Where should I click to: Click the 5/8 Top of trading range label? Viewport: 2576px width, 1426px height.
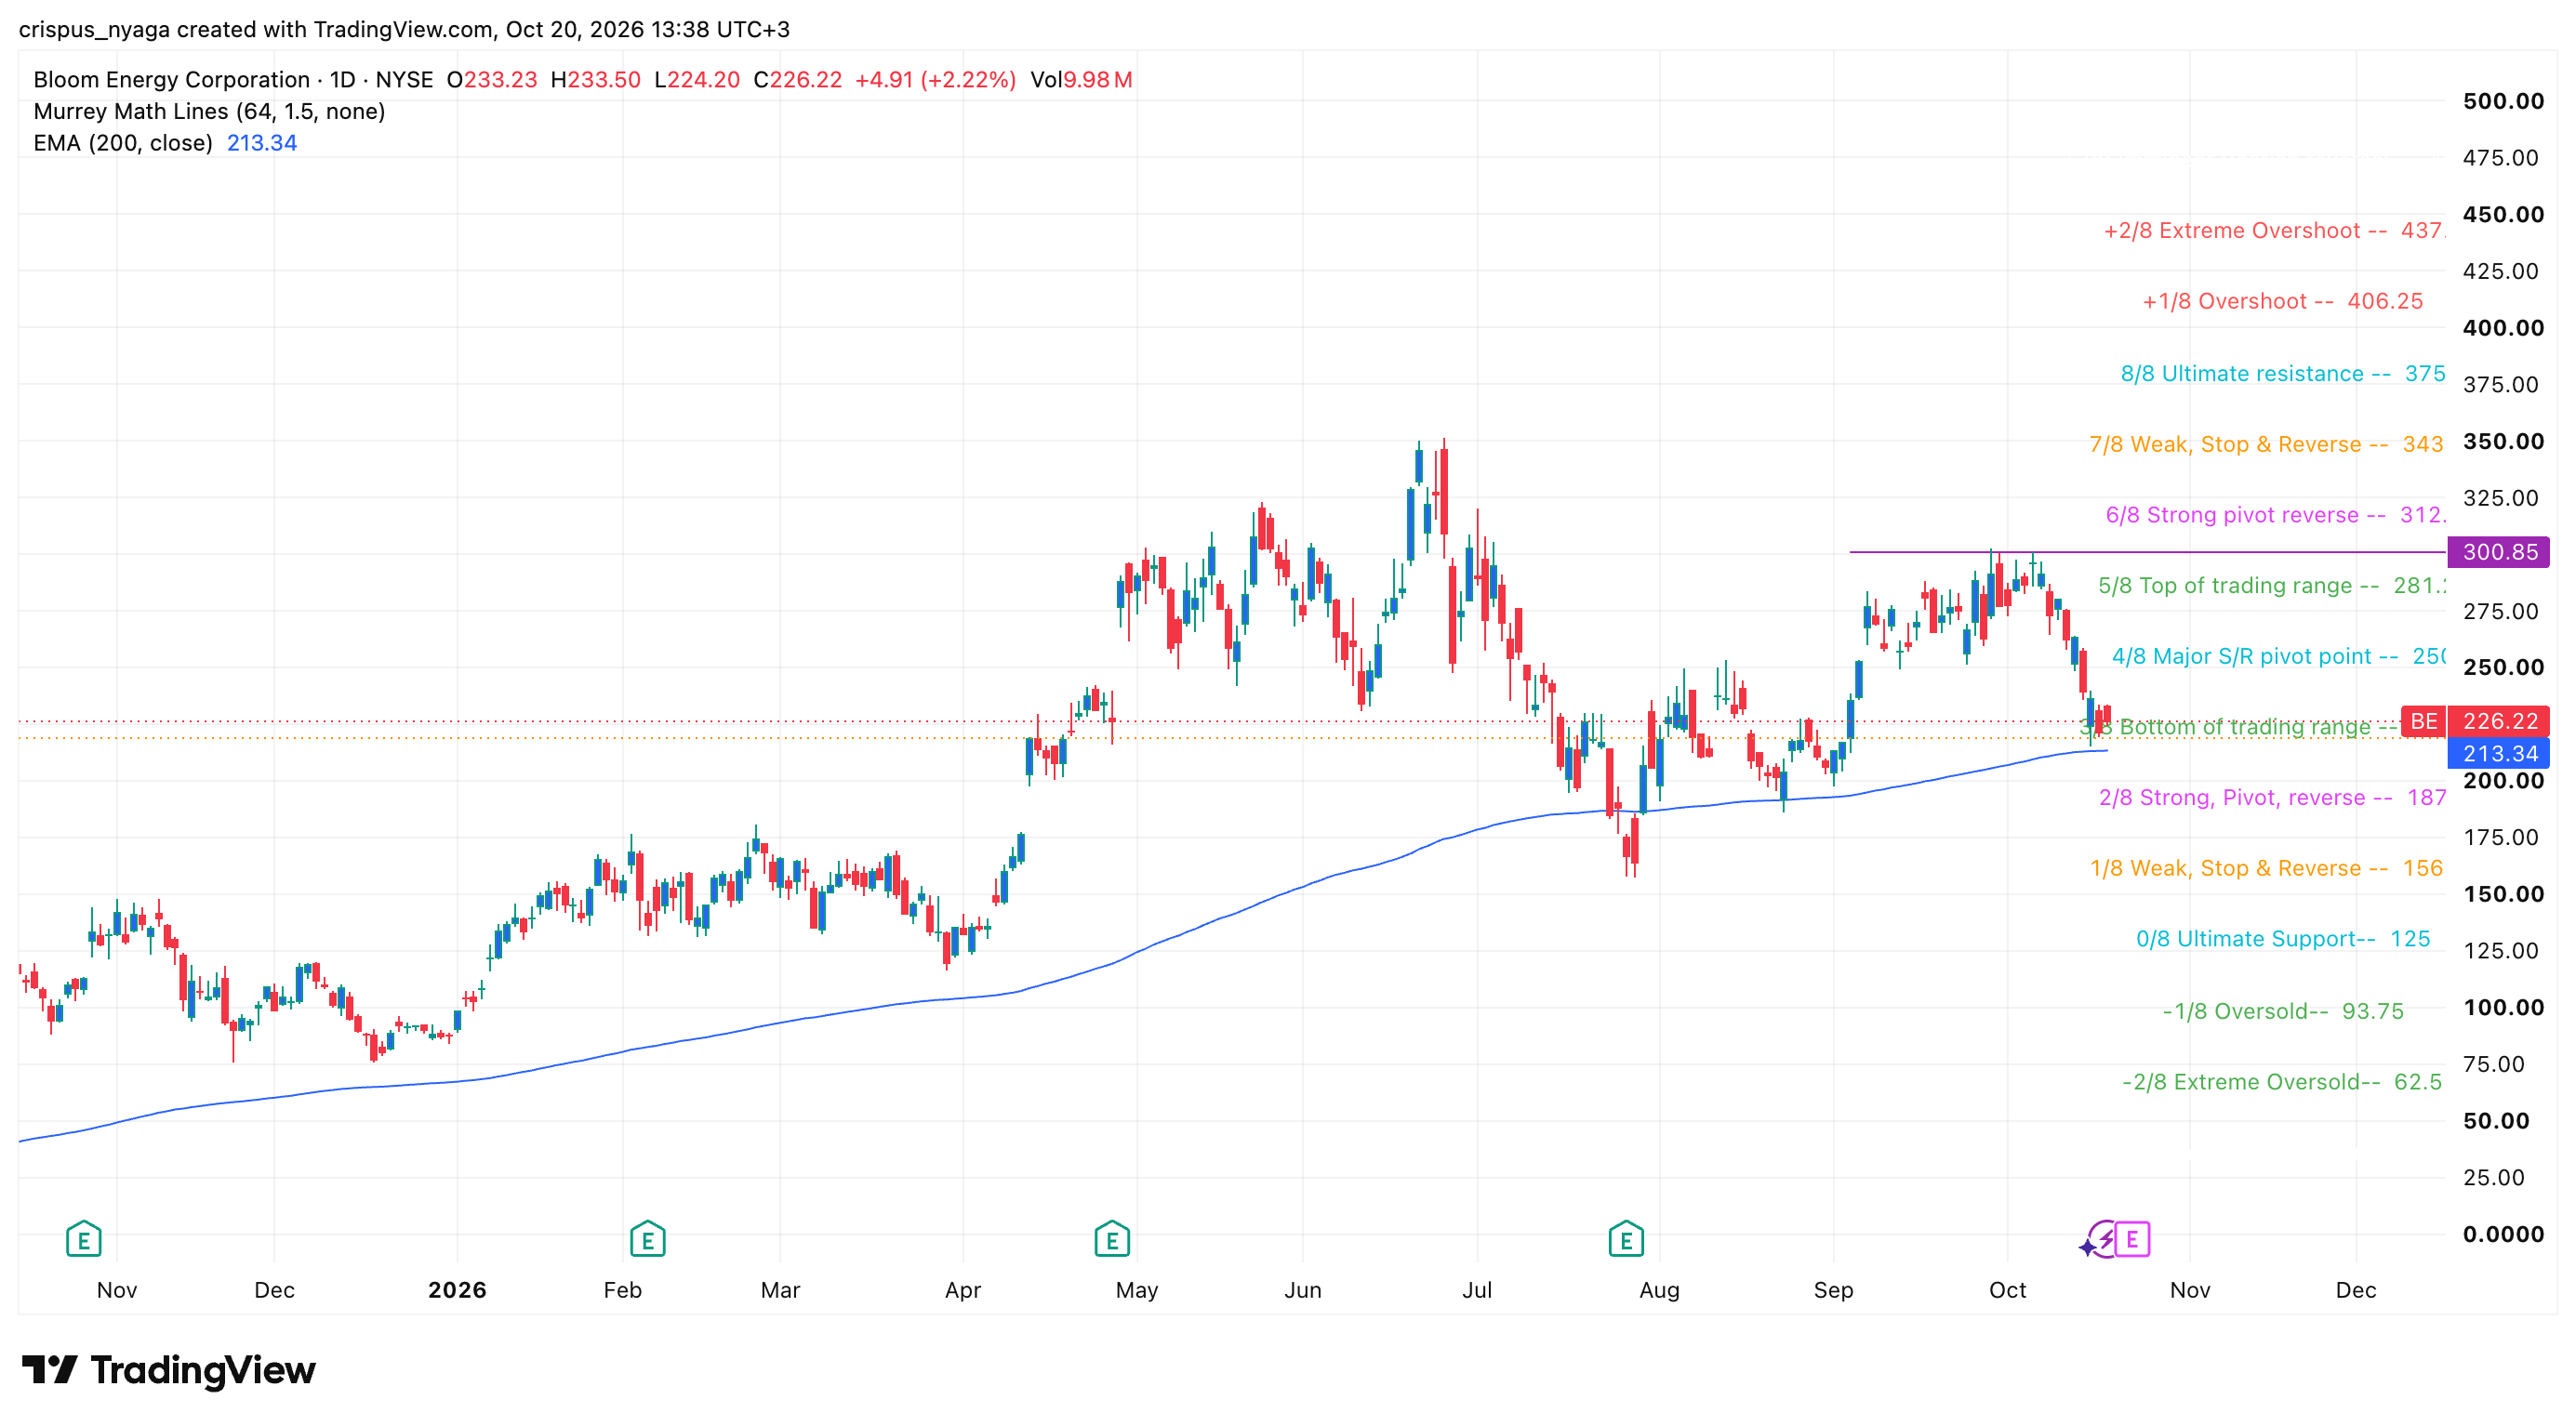tap(2272, 587)
